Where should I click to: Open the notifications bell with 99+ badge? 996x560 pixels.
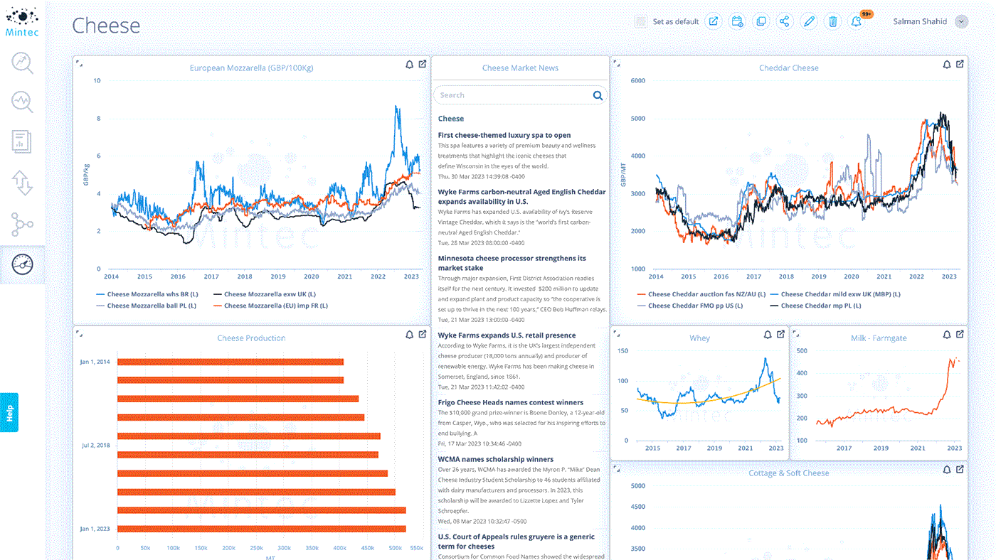856,21
